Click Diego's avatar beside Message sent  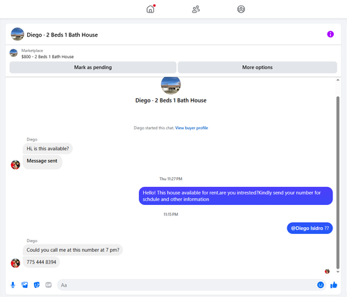coord(15,165)
